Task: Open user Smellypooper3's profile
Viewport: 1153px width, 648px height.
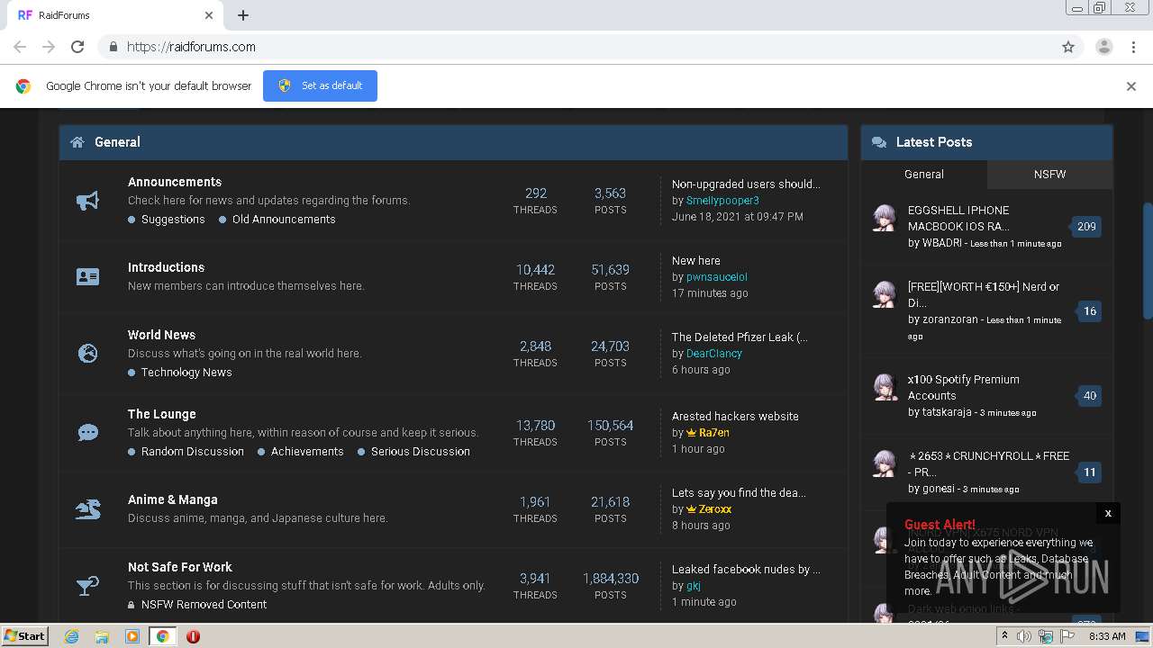Action: point(722,201)
